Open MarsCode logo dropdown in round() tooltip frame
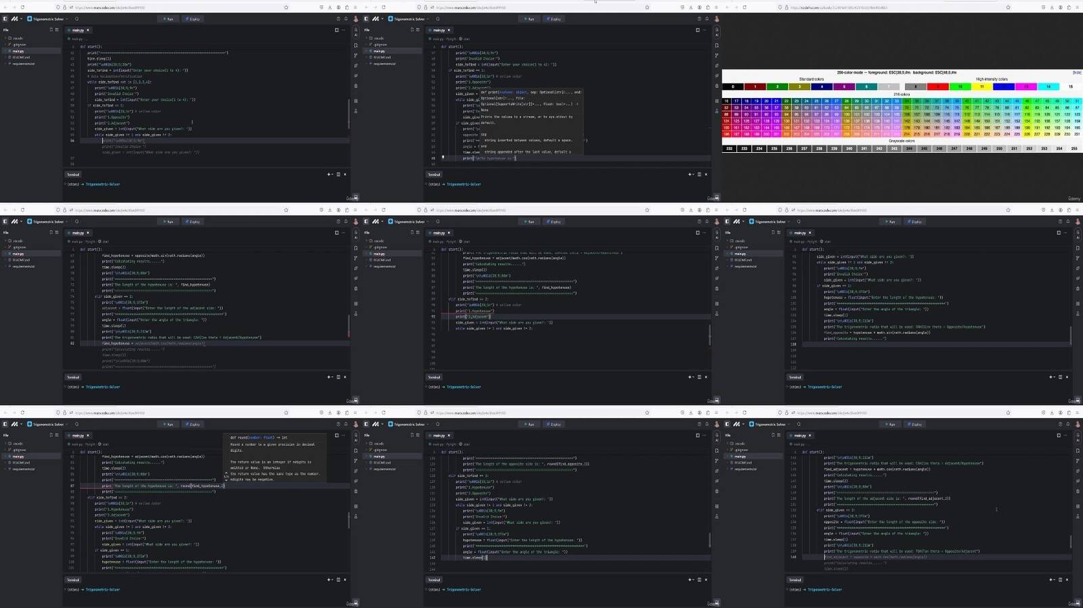The image size is (1083, 608). (x=17, y=424)
